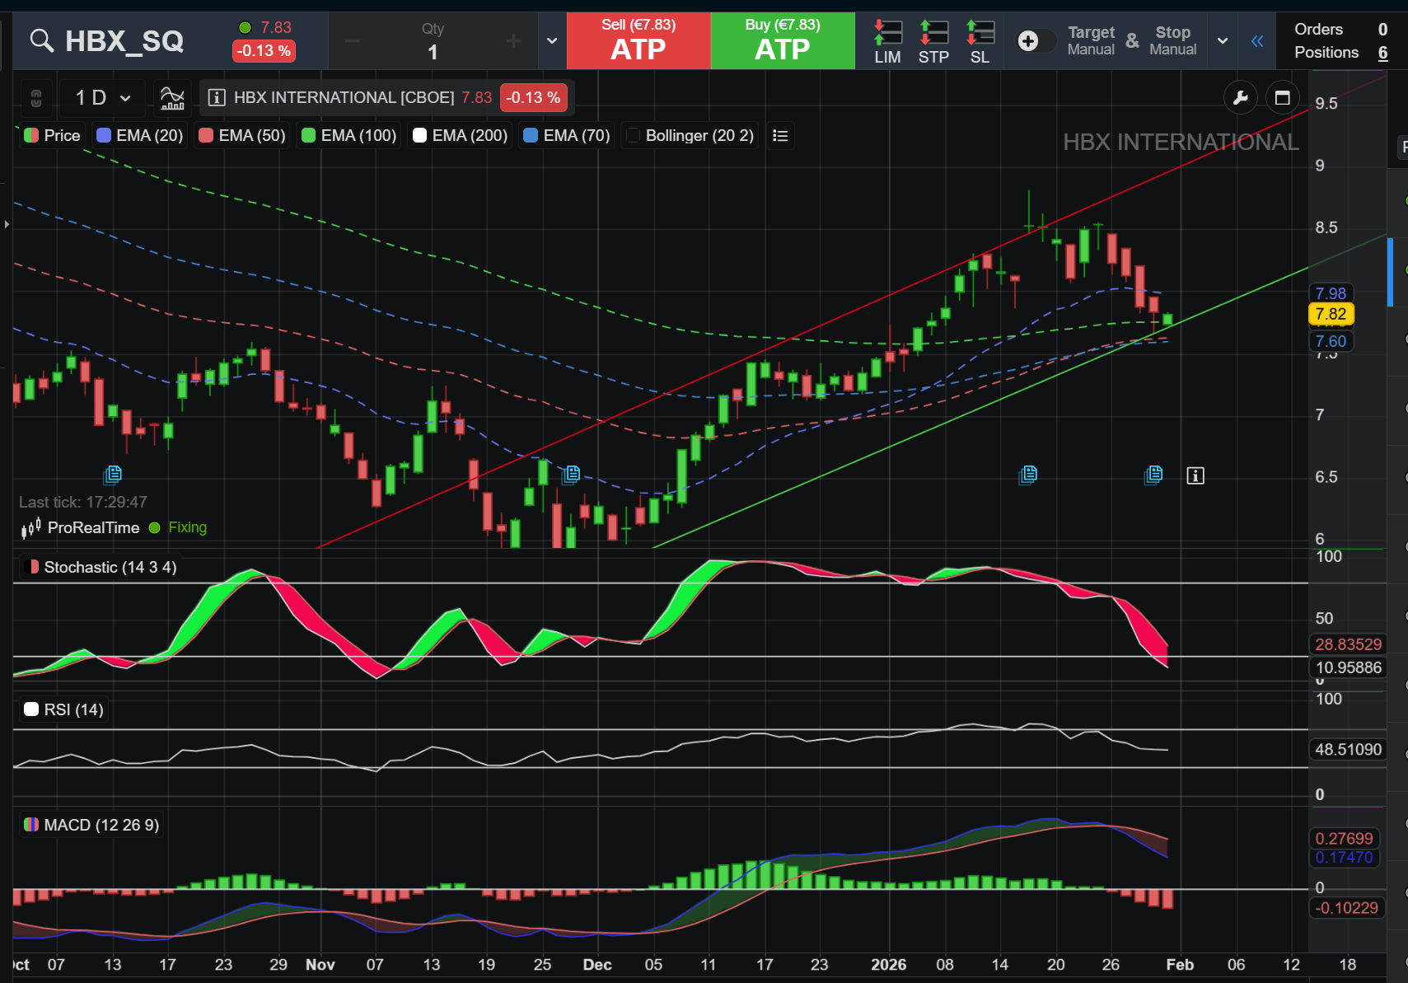Toggle the Target & Stop switch
This screenshot has width=1408, height=983.
(1036, 41)
